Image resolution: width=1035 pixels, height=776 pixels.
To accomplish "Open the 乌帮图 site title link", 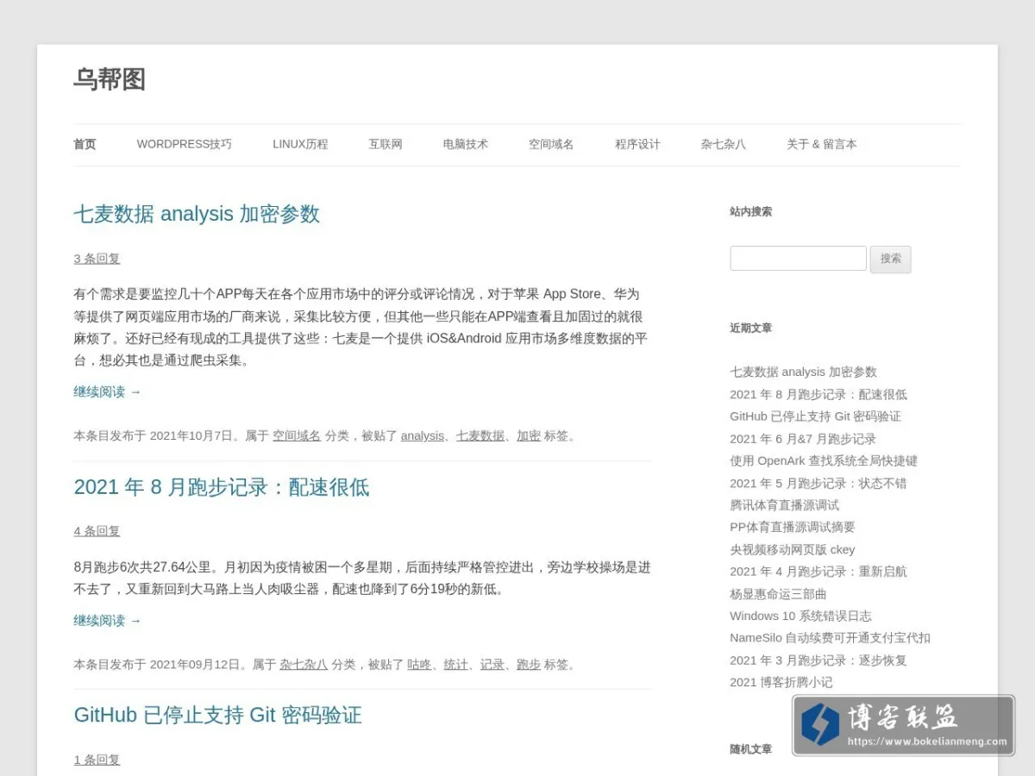I will tap(110, 79).
